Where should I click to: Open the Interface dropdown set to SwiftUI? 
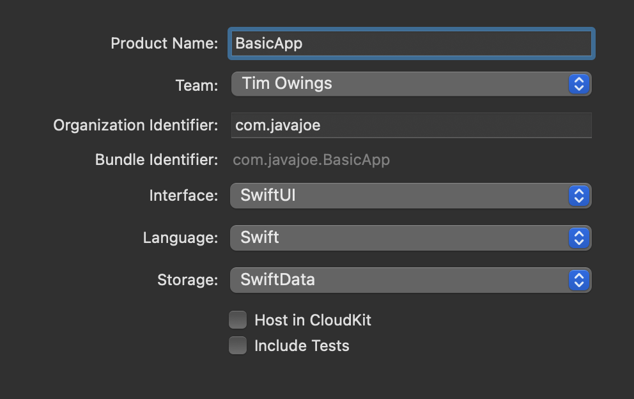pos(399,196)
